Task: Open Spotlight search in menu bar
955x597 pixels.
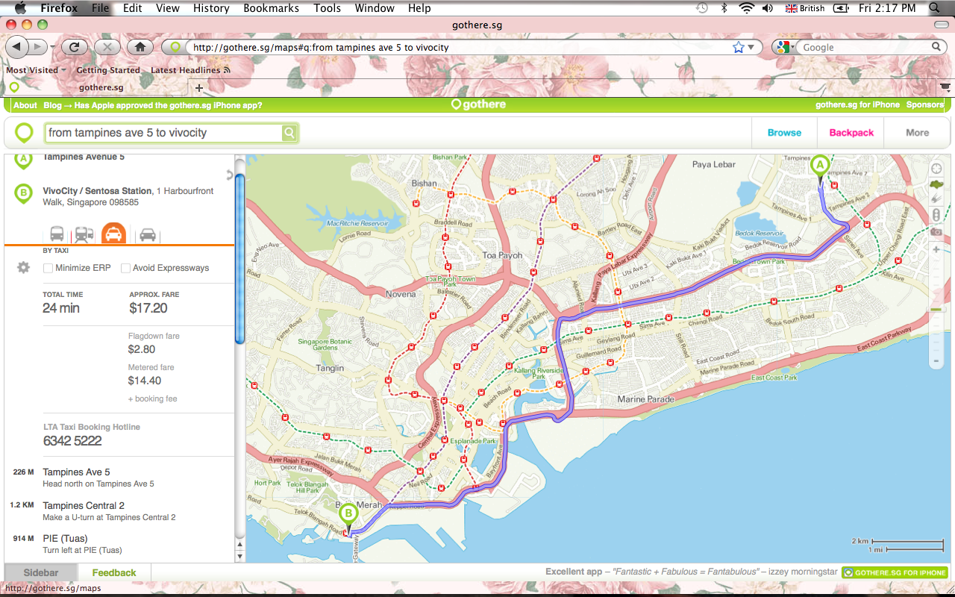Action: coord(935,8)
